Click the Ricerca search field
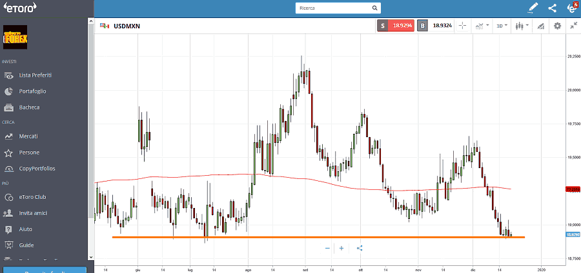The image size is (581, 273). click(x=332, y=9)
